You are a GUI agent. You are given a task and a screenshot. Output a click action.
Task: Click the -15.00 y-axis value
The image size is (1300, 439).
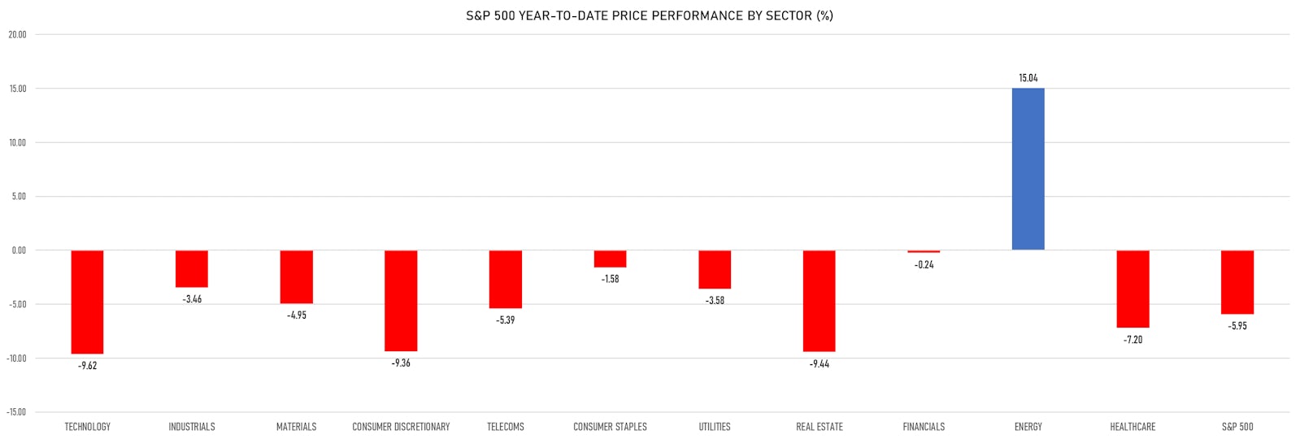pos(16,412)
